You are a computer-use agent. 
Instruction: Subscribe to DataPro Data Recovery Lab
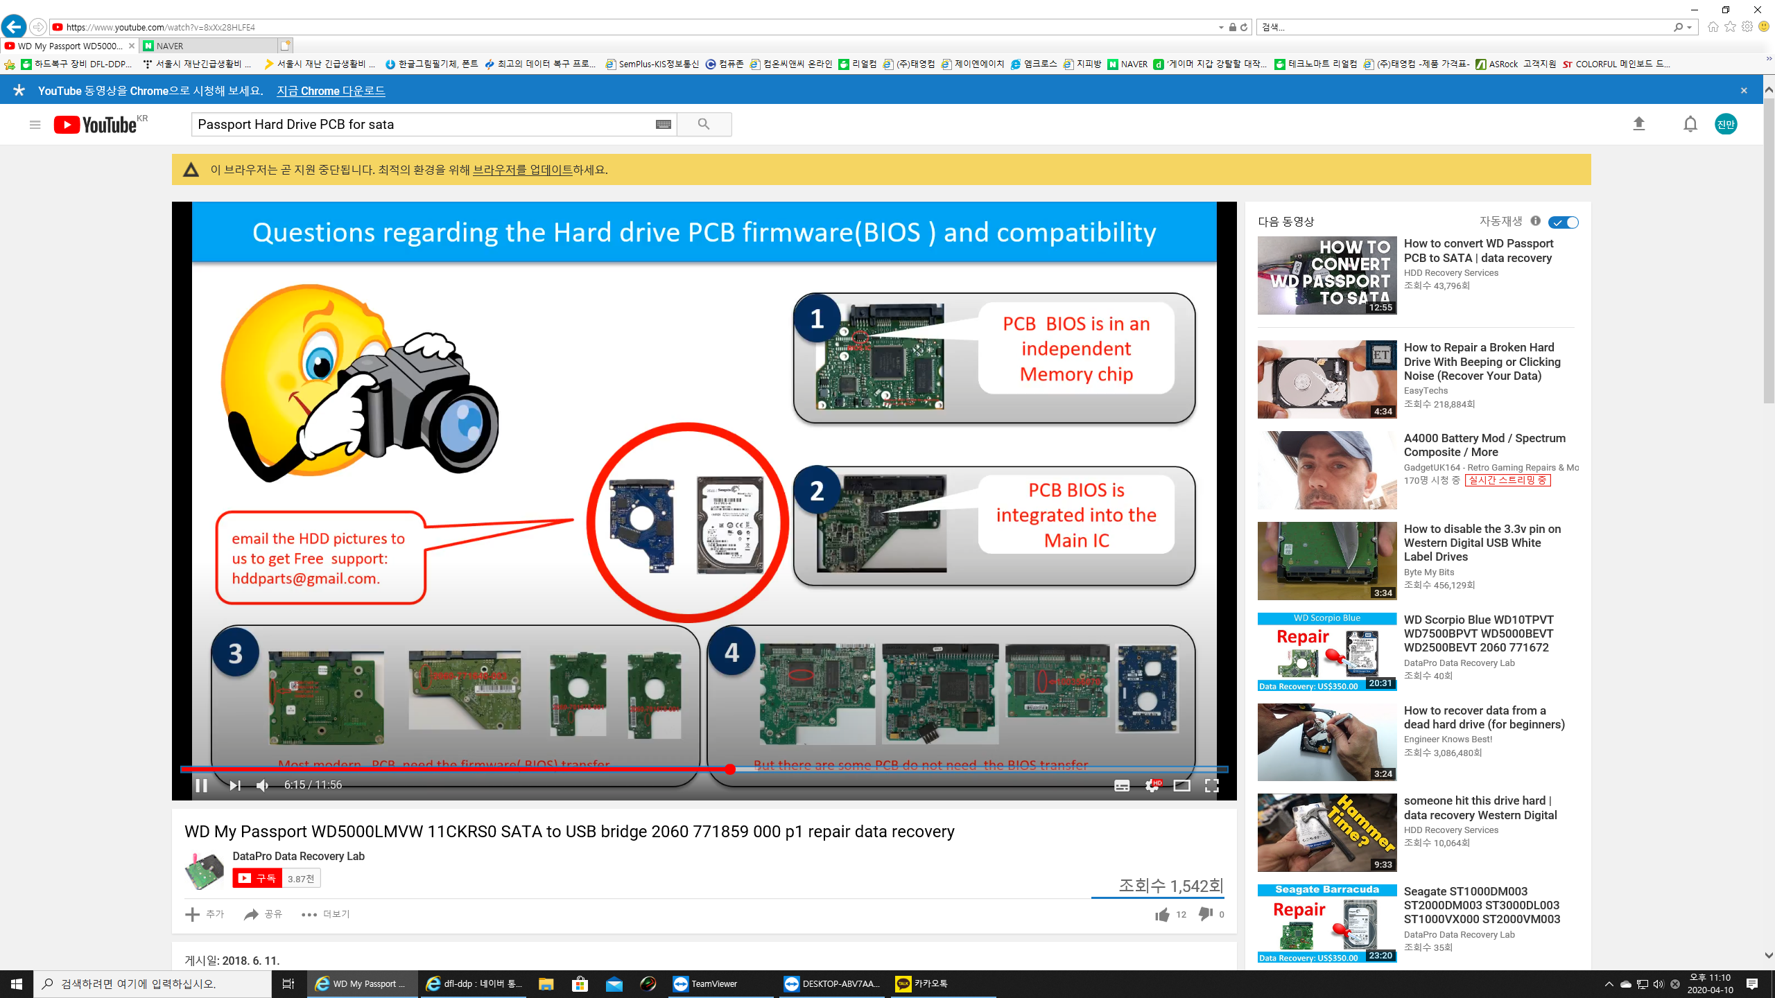257,878
